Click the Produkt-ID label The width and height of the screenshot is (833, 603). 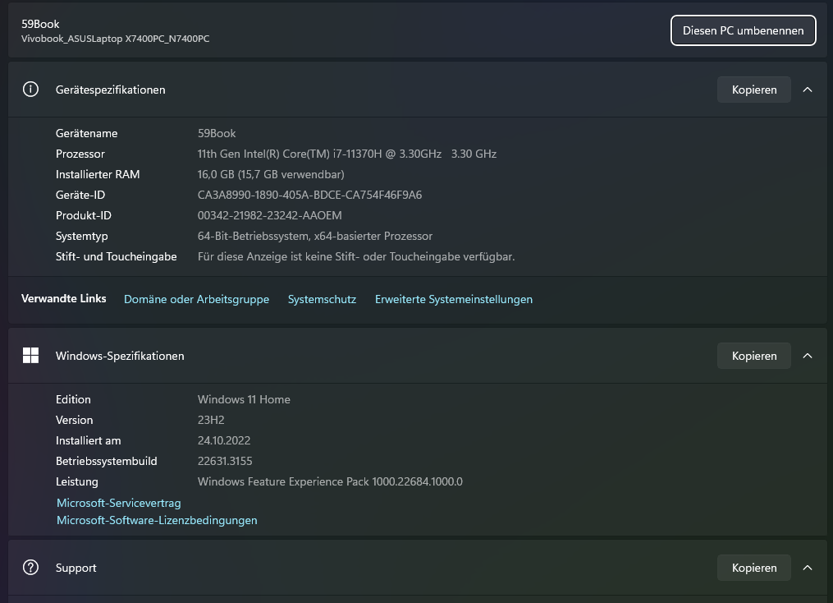[84, 215]
